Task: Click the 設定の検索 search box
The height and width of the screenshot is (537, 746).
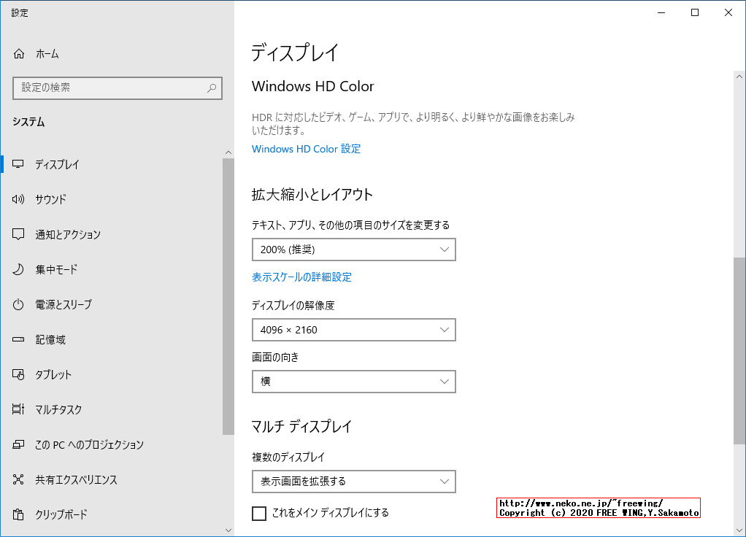Action: pos(118,88)
